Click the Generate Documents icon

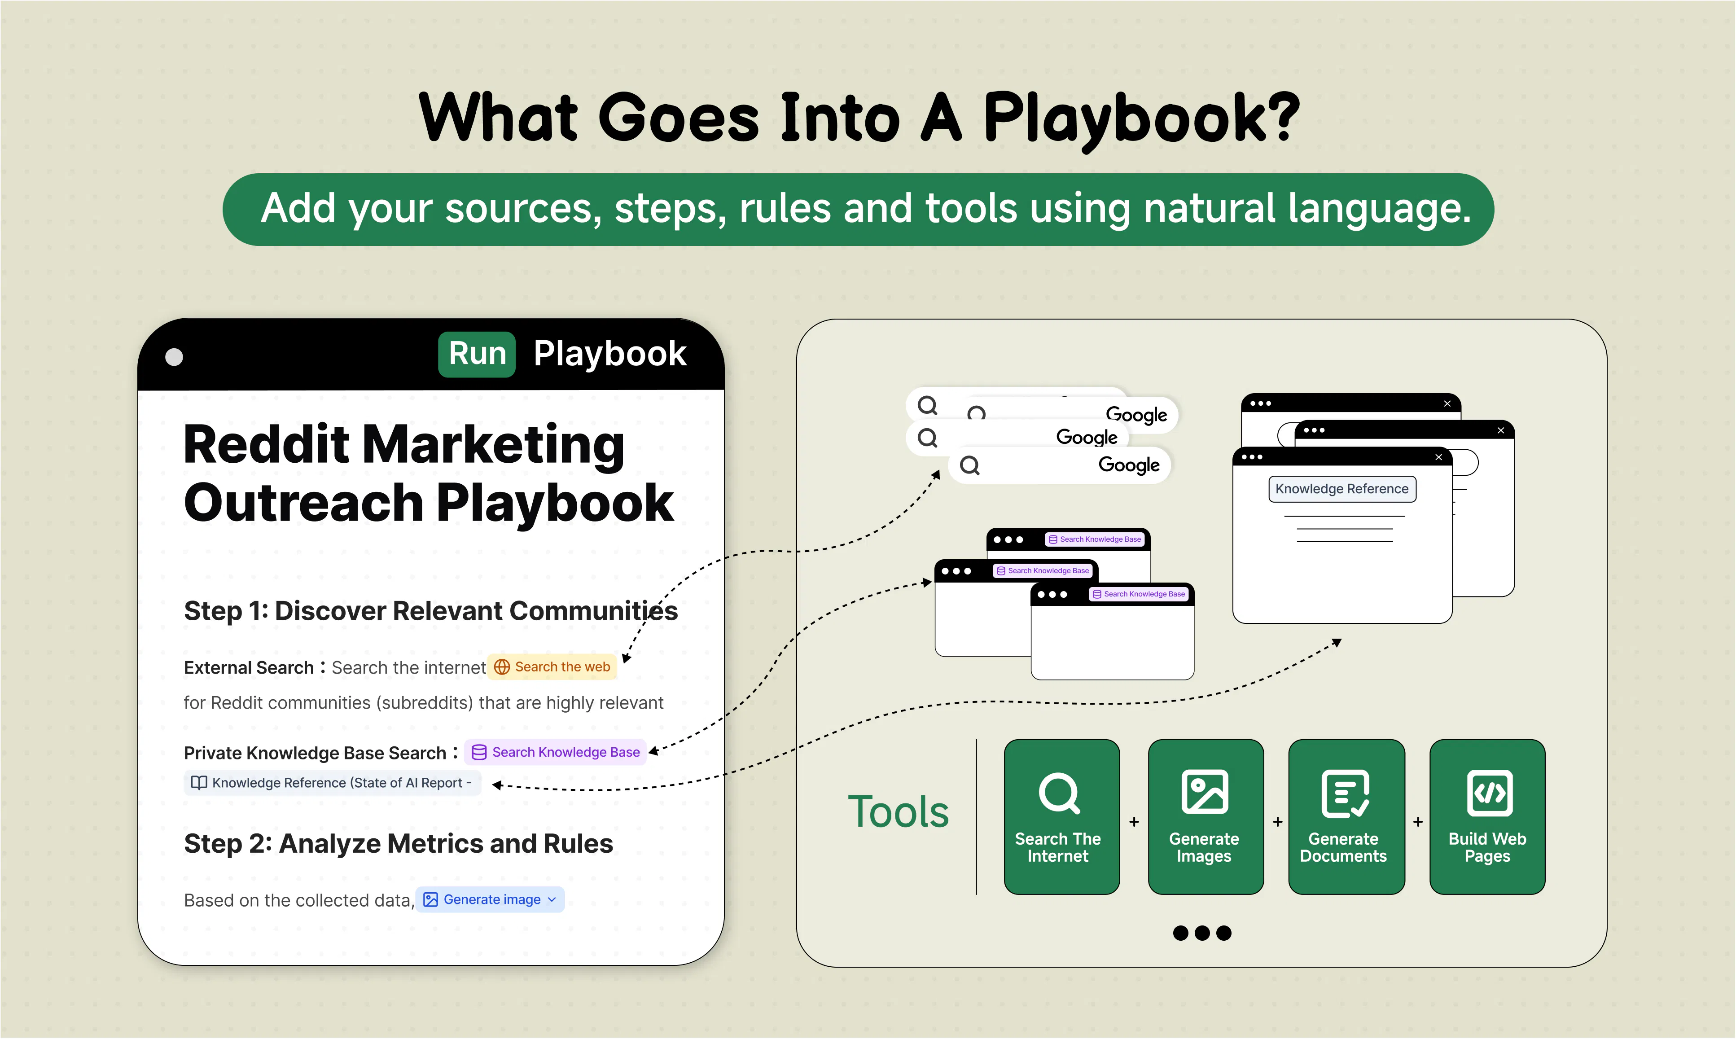tap(1345, 793)
